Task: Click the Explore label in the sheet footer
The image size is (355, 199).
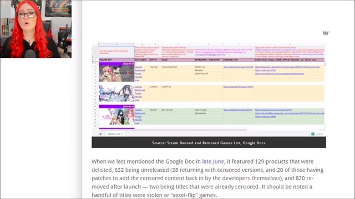Action: (x=319, y=134)
